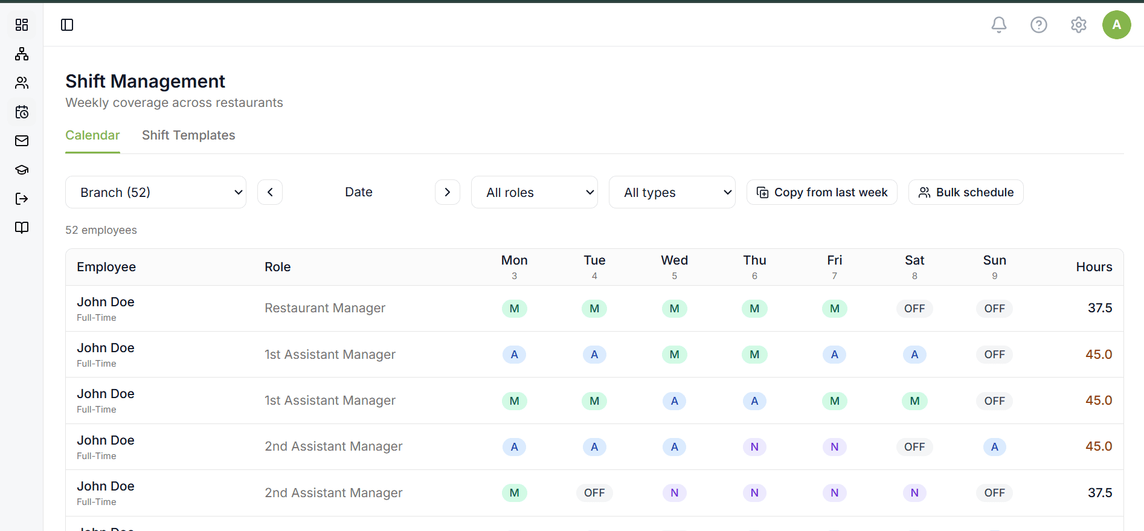Screen dimensions: 1144x531
Task: Open the training graduation cap sidebar icon
Action: tap(22, 170)
